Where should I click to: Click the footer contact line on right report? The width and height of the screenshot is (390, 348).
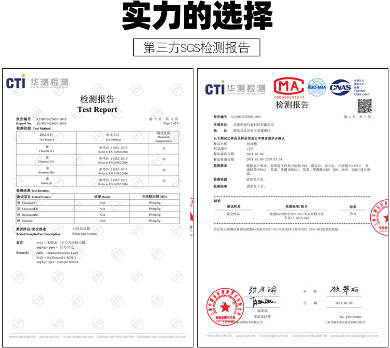tap(292, 337)
